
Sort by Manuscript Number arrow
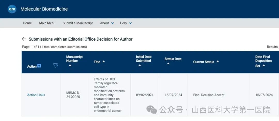click(x=70, y=65)
